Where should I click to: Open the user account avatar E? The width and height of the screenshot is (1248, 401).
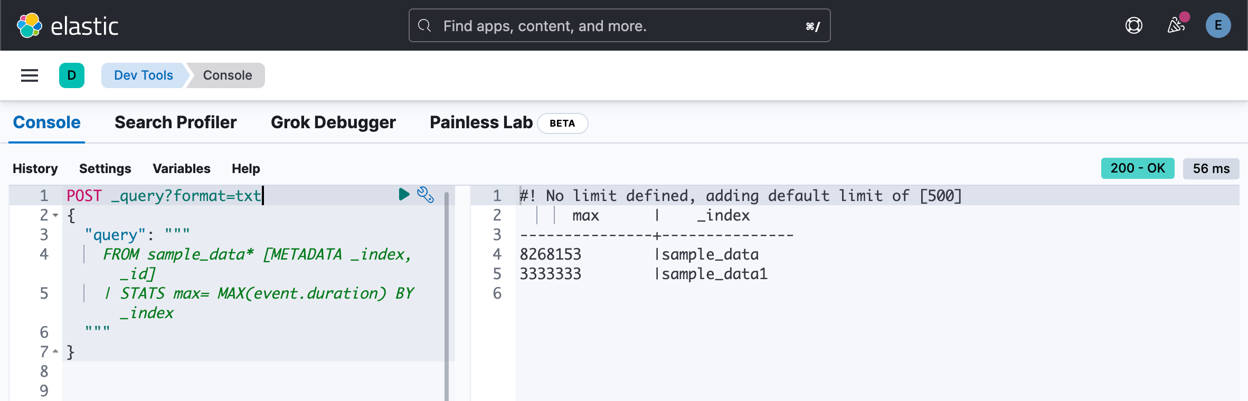coord(1218,25)
